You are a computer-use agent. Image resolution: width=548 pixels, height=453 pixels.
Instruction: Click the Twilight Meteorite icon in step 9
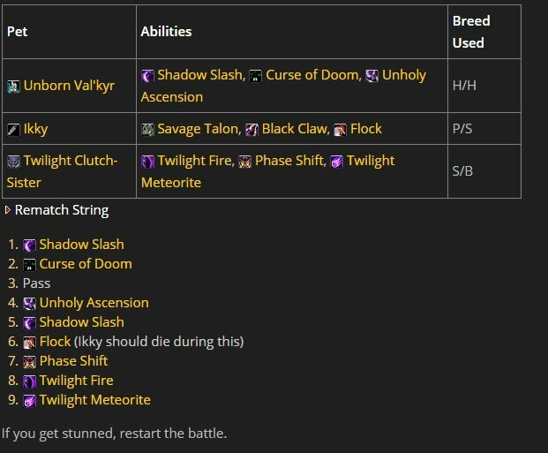coord(30,401)
